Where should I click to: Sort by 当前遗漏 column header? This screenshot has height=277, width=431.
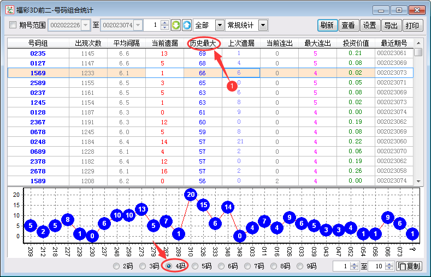[164, 43]
